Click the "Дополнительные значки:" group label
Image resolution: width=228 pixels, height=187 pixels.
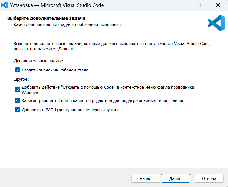click(39, 61)
